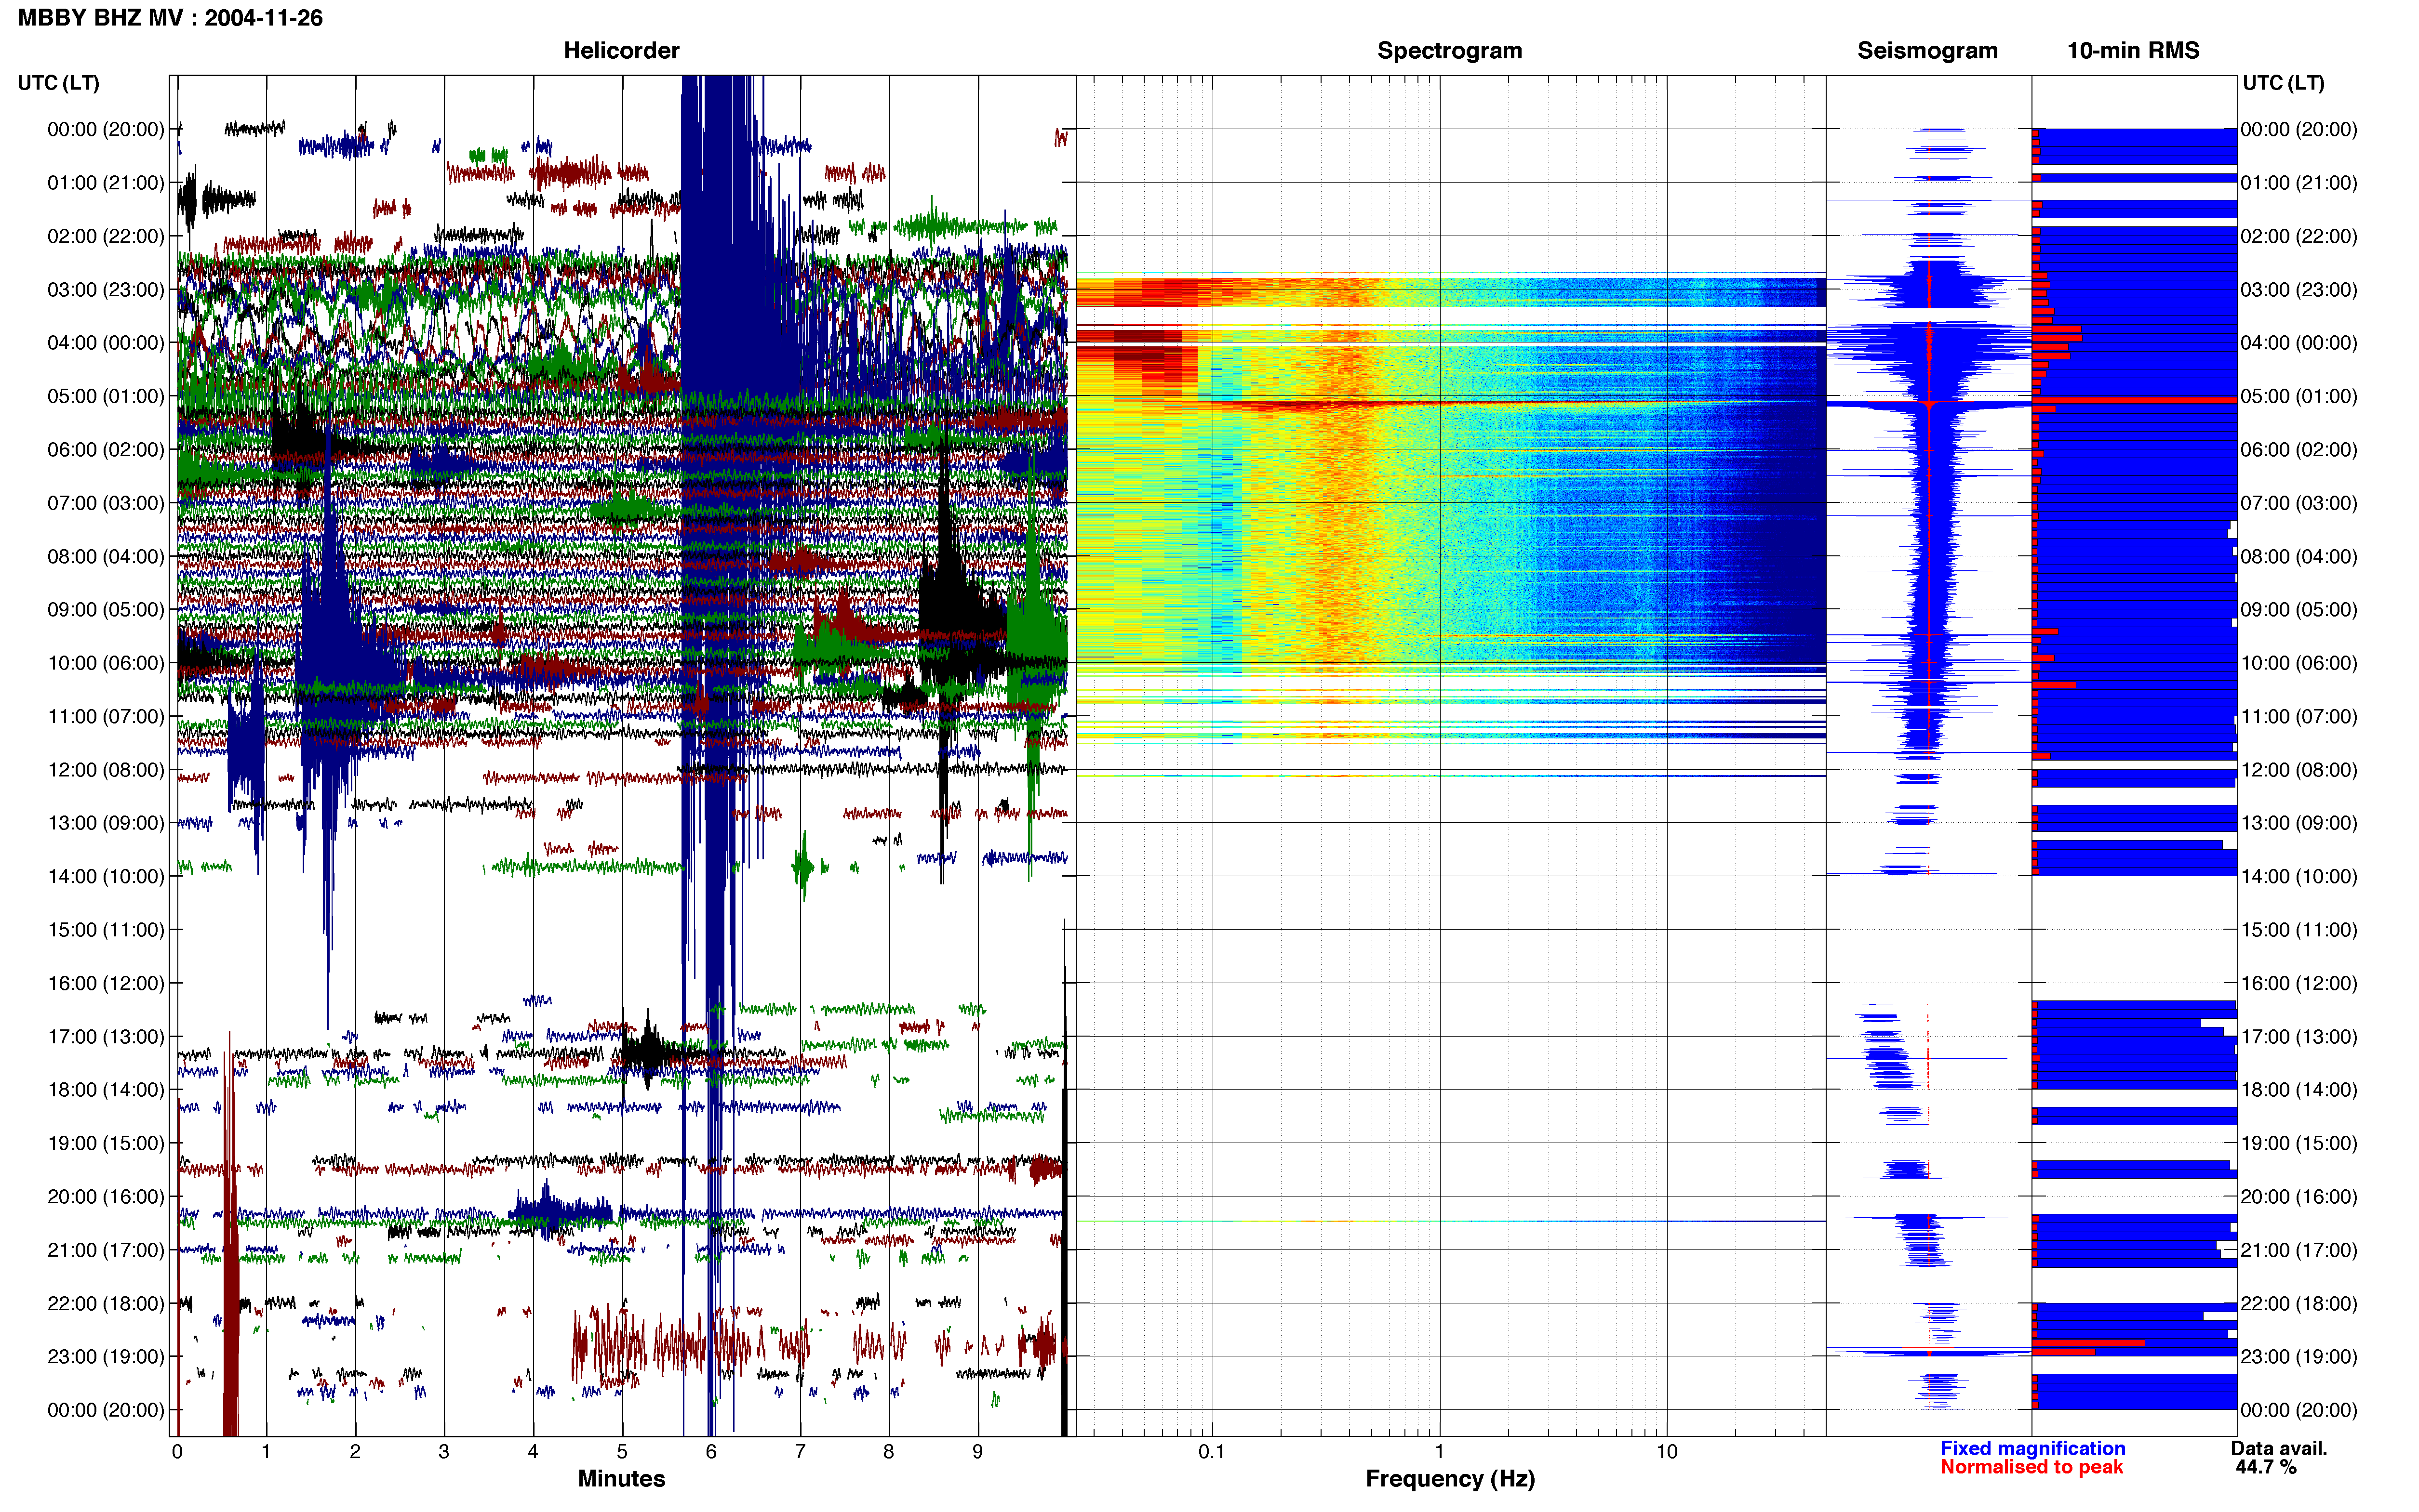Viewport: 2419px width, 1512px height.
Task: Click the '10' frequency tick label
Action: tap(1666, 1452)
